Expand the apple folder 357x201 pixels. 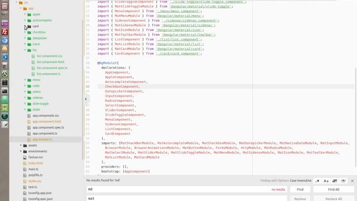(x=25, y=14)
